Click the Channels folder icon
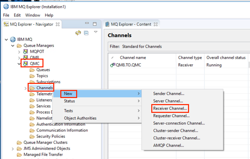250x159 pixels. point(32,88)
